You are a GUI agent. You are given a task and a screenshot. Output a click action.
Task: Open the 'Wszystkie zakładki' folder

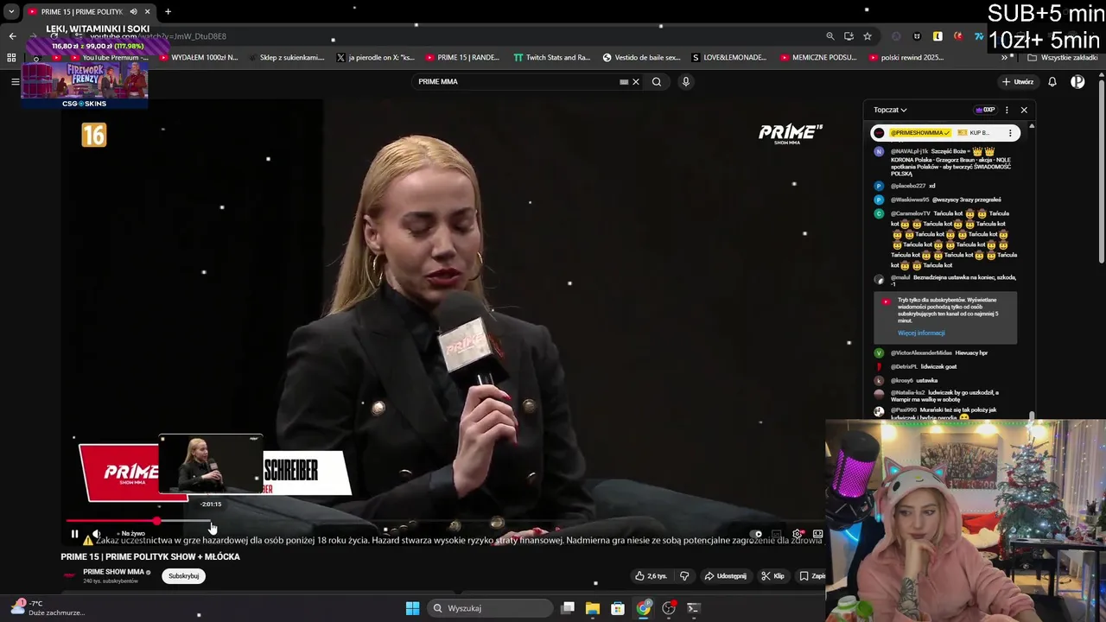pyautogui.click(x=1063, y=58)
